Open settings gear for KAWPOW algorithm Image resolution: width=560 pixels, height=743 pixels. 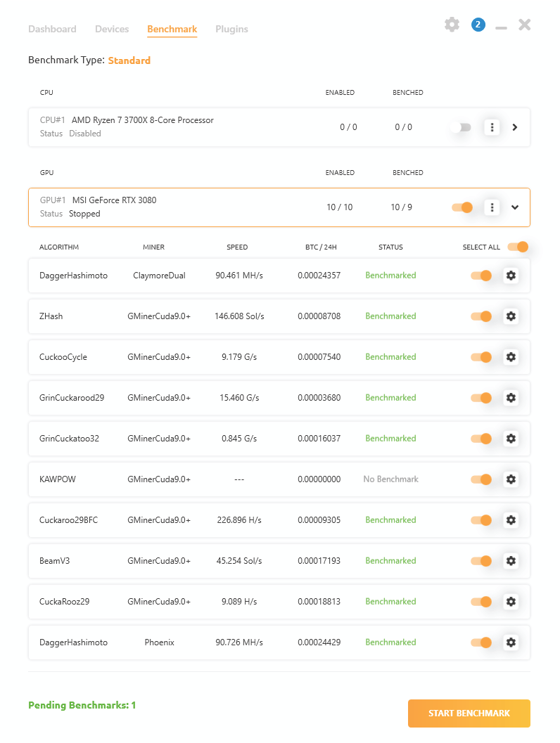[x=511, y=479]
